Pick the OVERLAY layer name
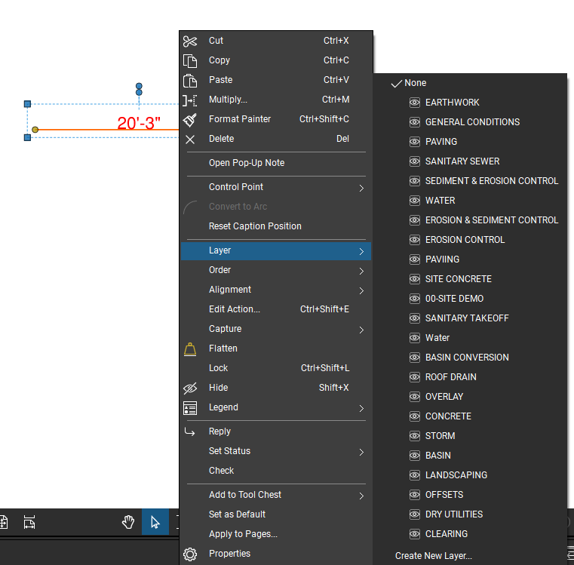Viewport: 574px width, 565px height. click(x=444, y=397)
